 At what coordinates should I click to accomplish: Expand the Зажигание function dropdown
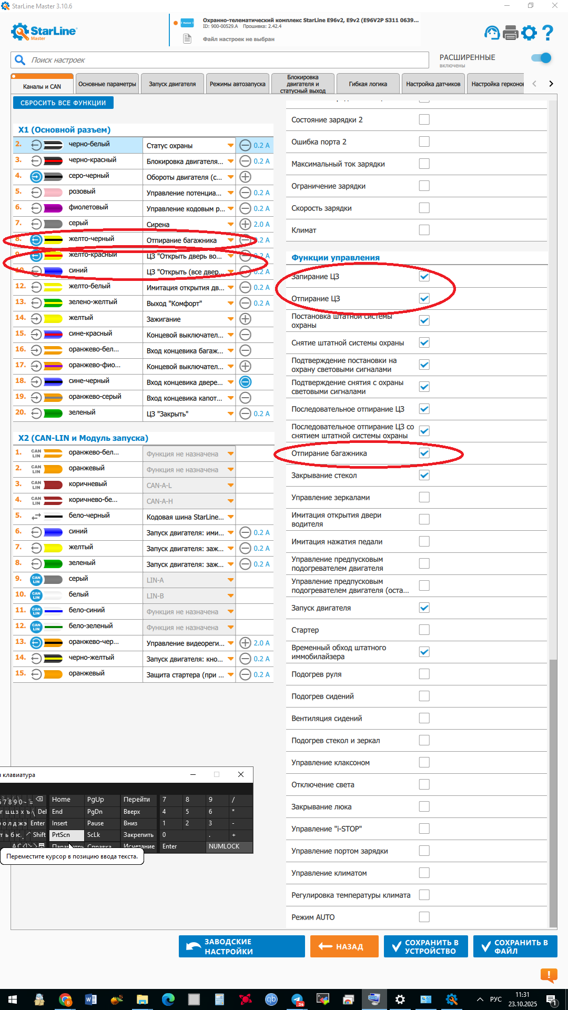230,319
